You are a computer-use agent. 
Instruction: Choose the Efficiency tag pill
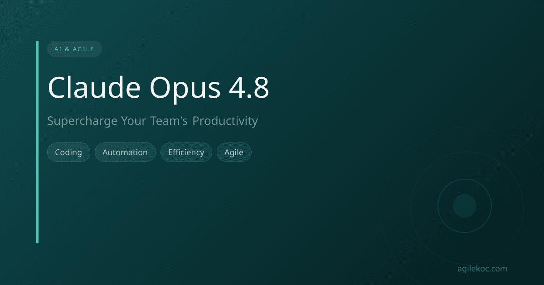(186, 152)
